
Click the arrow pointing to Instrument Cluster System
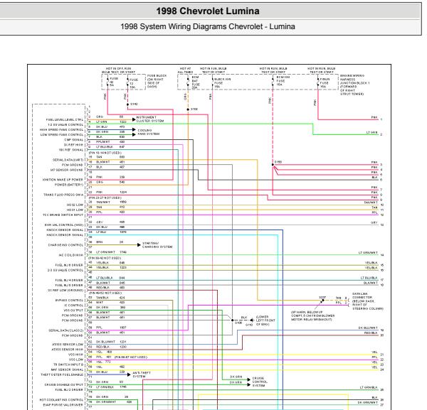coord(134,119)
